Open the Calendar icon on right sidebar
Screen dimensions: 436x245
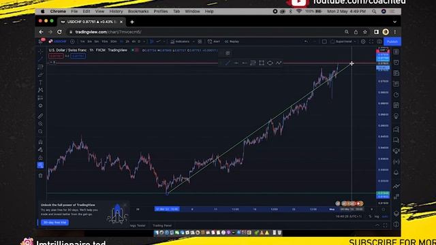pos(396,105)
